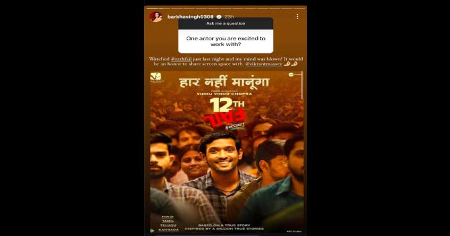This screenshot has height=236, width=450.
Task: Open the @vikrantmassey mention link
Action: point(263,64)
